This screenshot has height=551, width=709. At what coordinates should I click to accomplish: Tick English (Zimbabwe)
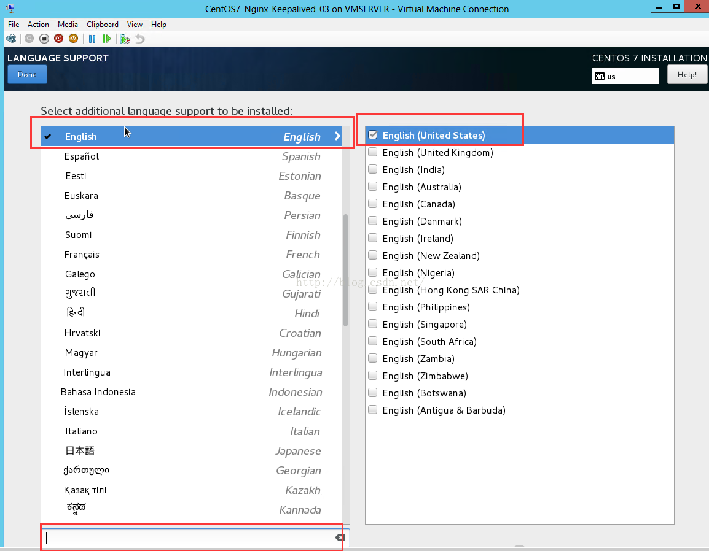pos(372,375)
